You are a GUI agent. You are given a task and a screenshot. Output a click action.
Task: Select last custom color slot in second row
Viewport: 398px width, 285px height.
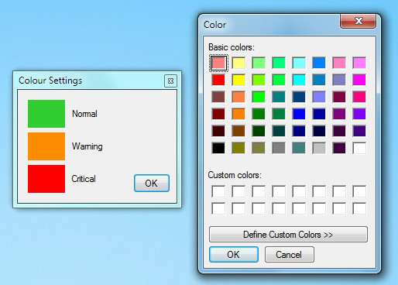(x=359, y=208)
